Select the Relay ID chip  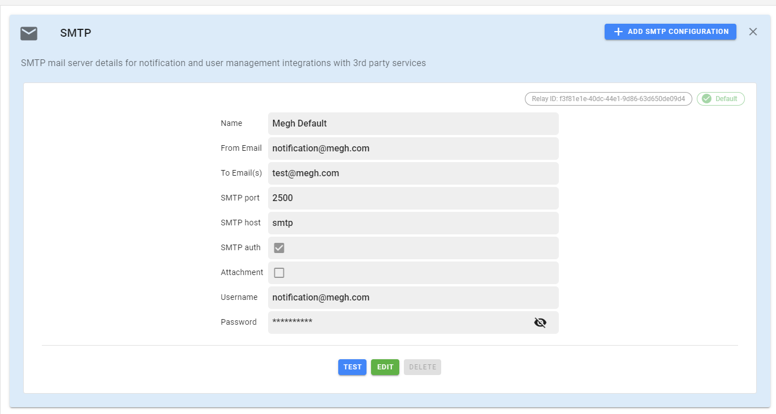(608, 98)
